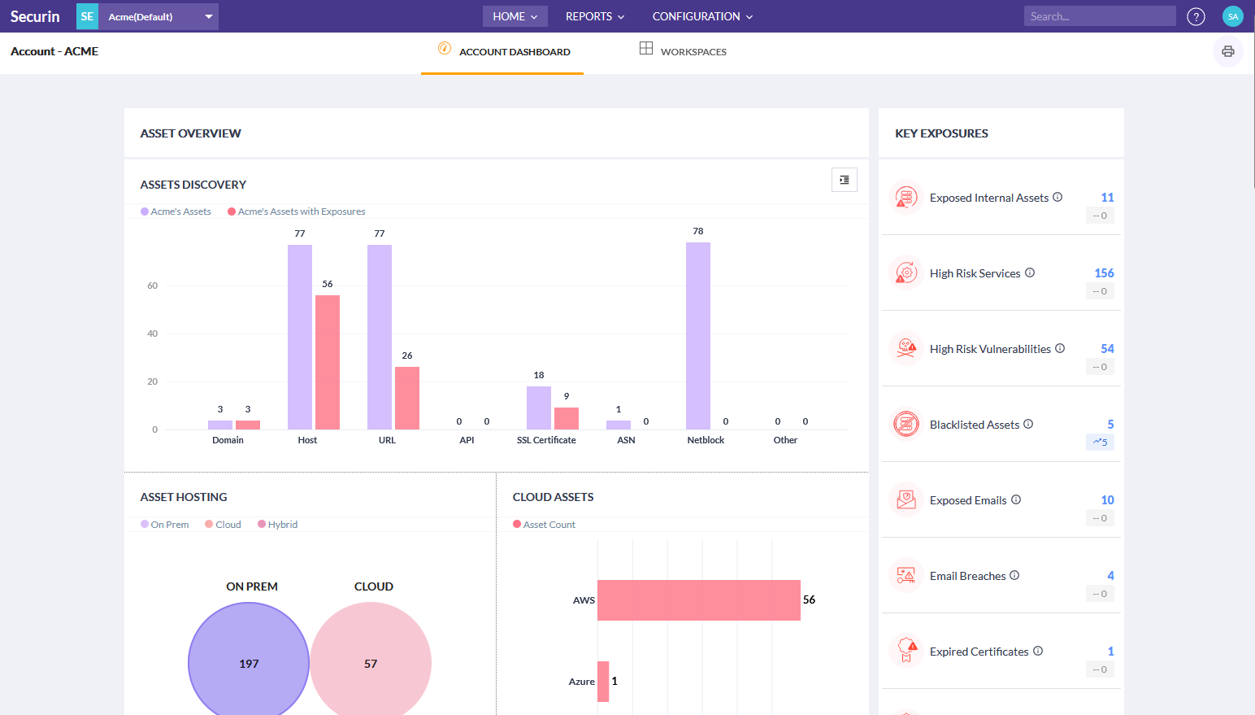Open the CONFIGURATION menu
The width and height of the screenshot is (1255, 715).
[x=702, y=16]
